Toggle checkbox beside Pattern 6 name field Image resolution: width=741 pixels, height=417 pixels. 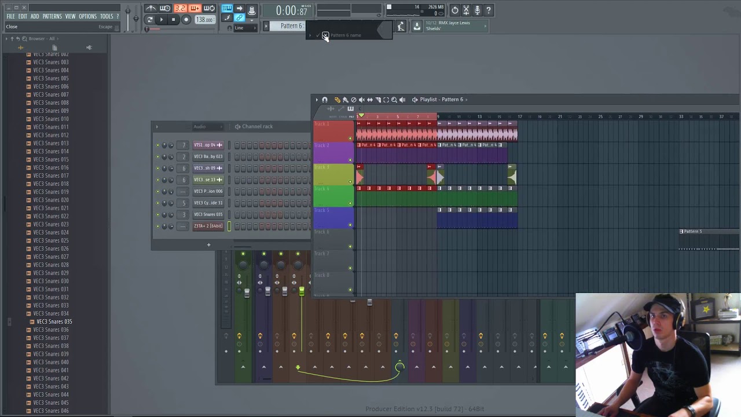click(325, 35)
